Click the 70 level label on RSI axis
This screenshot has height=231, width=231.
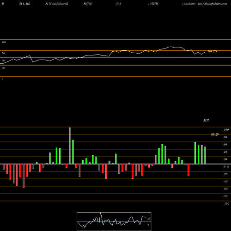pyautogui.click(x=3, y=53)
